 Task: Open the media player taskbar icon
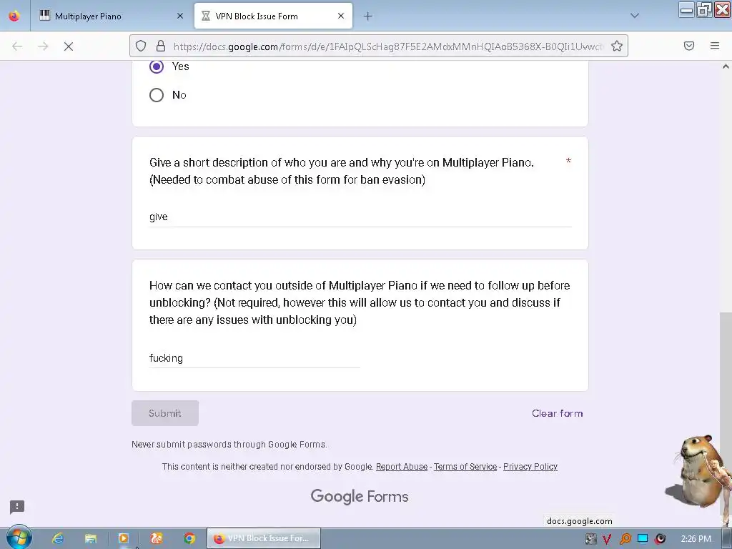(x=123, y=538)
